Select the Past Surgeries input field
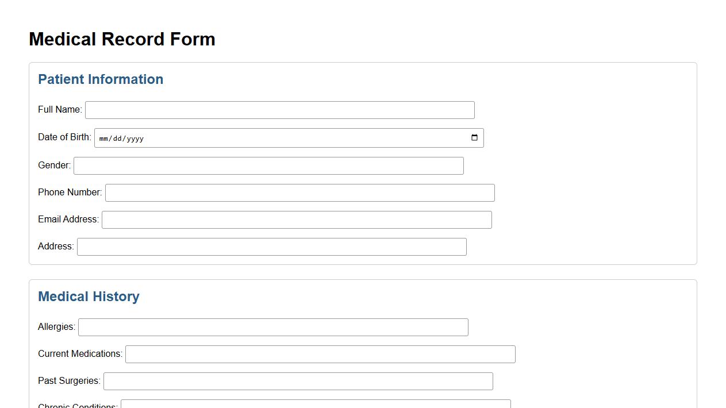Image resolution: width=726 pixels, height=408 pixels. click(298, 381)
